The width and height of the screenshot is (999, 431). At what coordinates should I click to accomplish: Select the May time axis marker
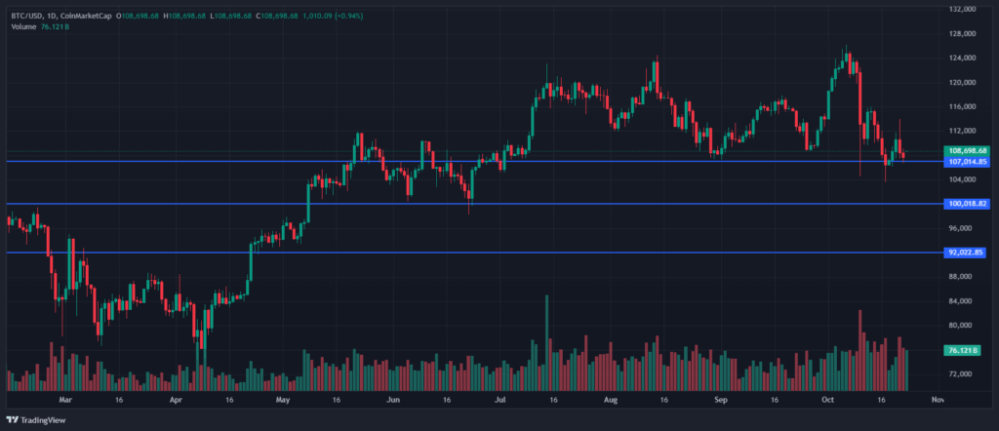click(283, 400)
